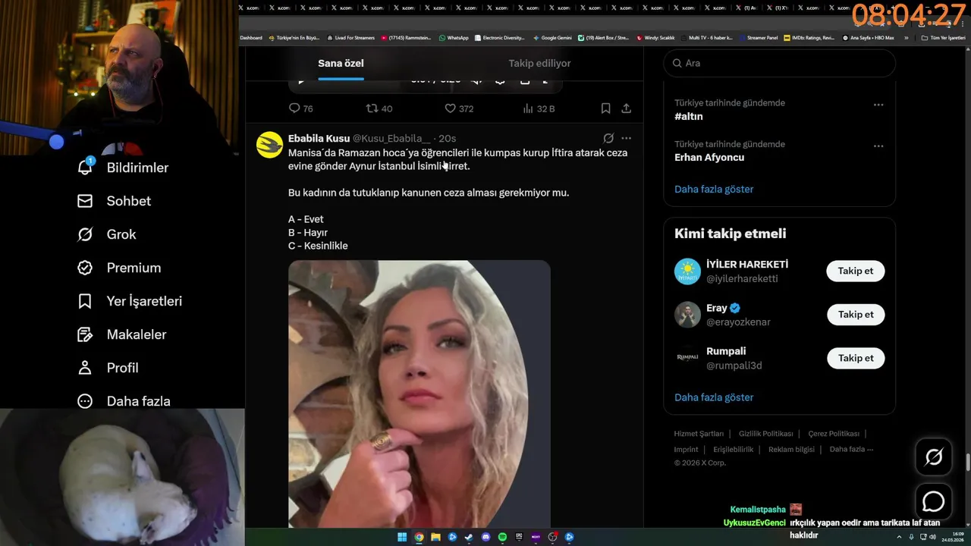Viewport: 971px width, 546px height.
Task: Open Premium verified badge item
Action: pyautogui.click(x=119, y=268)
